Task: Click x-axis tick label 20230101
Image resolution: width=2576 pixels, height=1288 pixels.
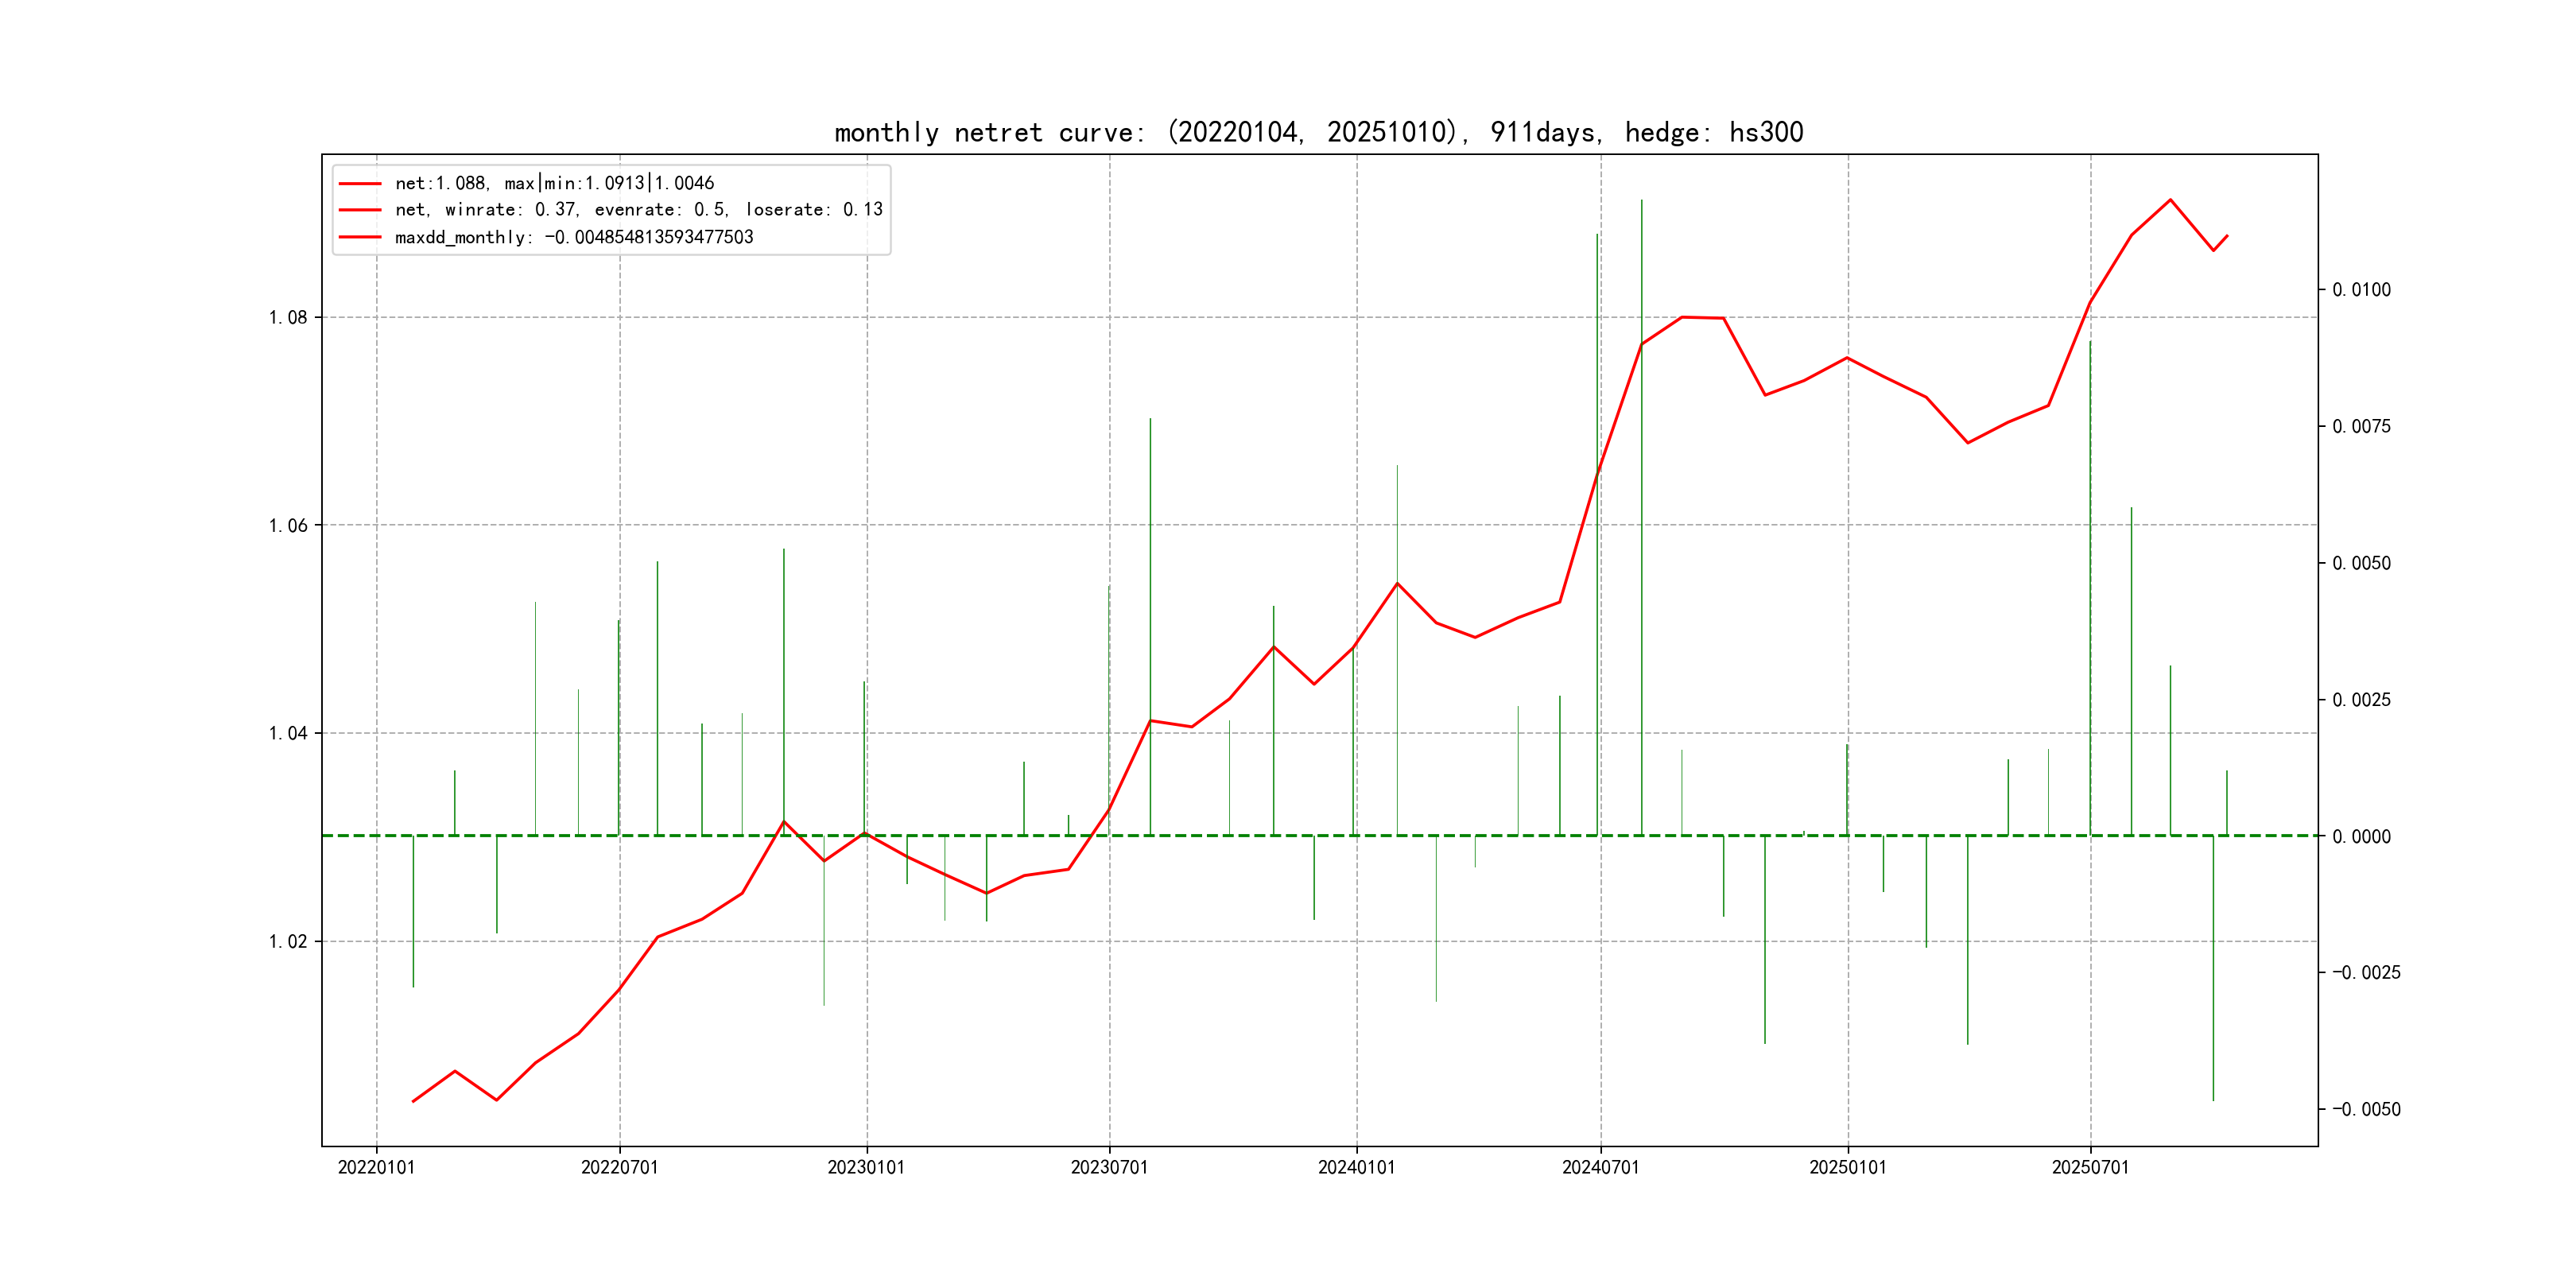Action: point(866,1167)
